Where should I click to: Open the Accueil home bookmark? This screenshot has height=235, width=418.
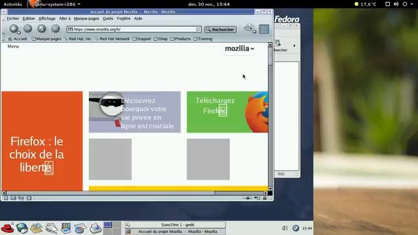(x=18, y=39)
